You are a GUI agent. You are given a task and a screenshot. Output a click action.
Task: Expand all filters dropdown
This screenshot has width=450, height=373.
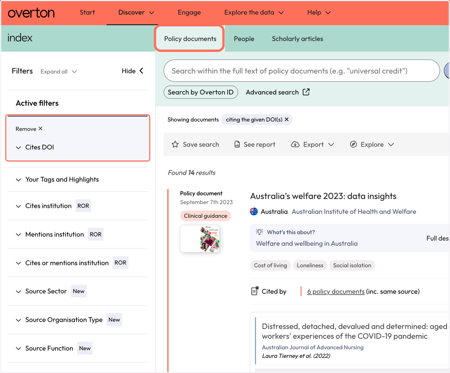(58, 71)
